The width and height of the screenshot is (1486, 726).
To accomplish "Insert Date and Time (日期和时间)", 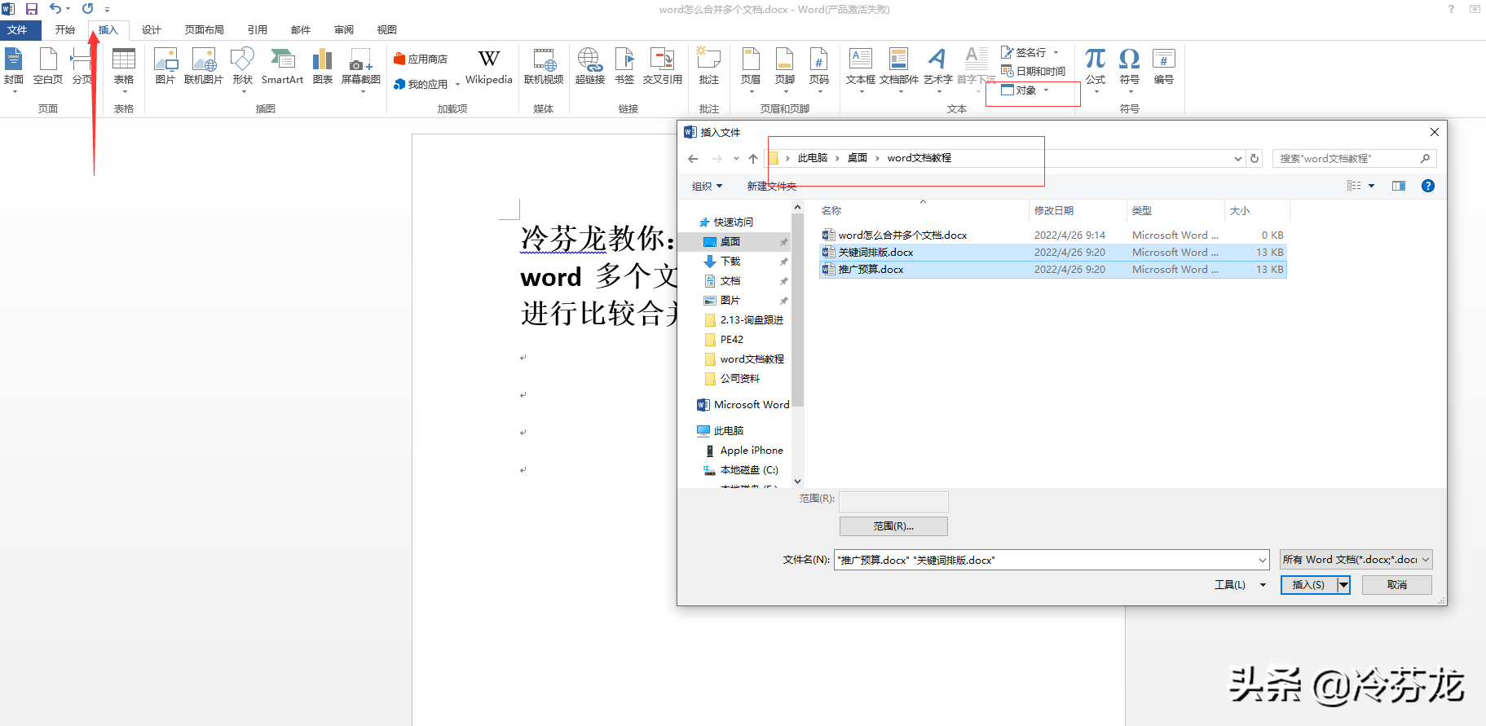I will (x=1034, y=71).
